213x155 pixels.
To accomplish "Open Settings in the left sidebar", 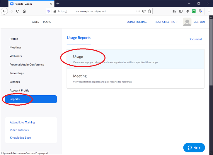I will (x=15, y=82).
